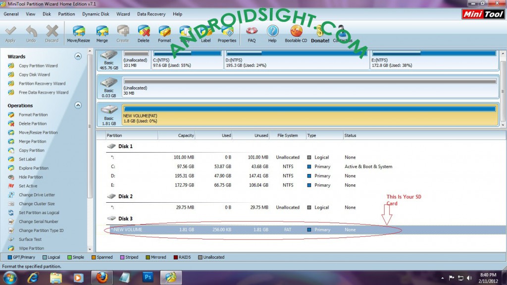Screen dimensions: 507x285
Task: Choose Move/Resize Partition in Operations
Action: click(38, 132)
